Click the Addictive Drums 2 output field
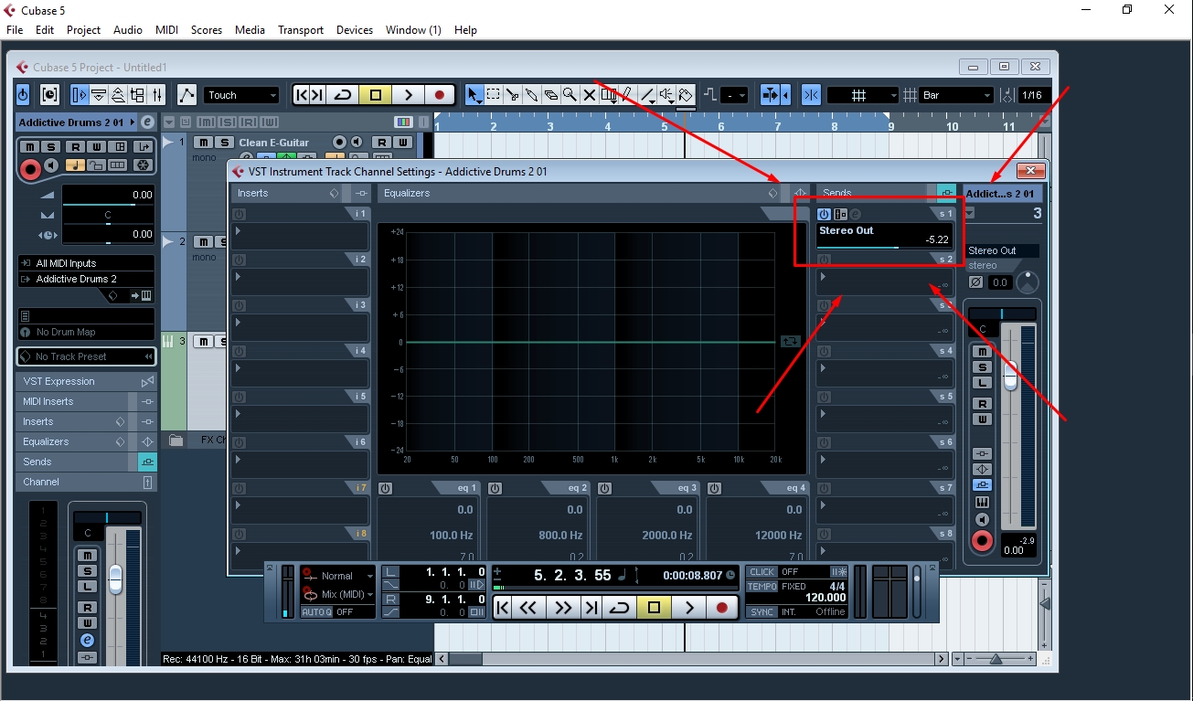This screenshot has height=701, width=1193. (86, 279)
